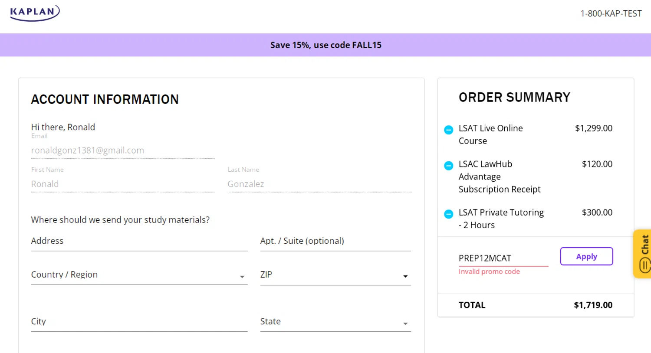Open the Country / Region dropdown
The width and height of the screenshot is (651, 353).
pos(139,275)
